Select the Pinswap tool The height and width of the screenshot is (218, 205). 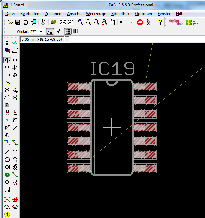point(7,98)
